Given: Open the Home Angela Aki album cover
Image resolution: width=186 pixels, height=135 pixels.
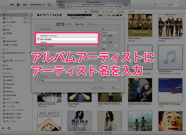Looking at the screenshot, I should click(79, 121).
